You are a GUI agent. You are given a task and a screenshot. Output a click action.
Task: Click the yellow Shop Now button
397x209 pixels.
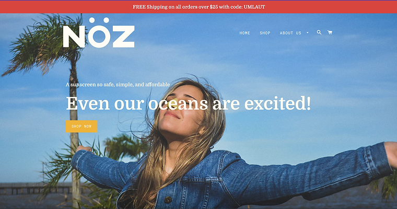pos(81,126)
